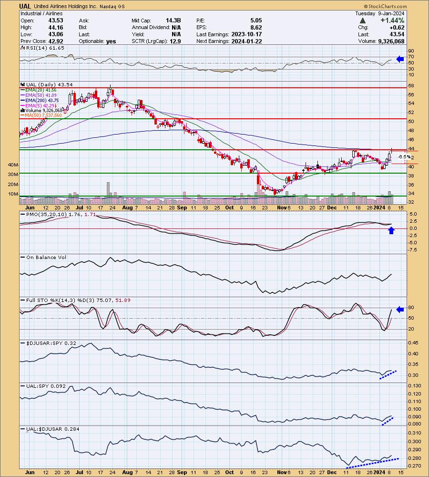Click the SCTR (LrgCap) value 12.9
Image resolution: width=429 pixels, height=477 pixels.
coord(175,41)
